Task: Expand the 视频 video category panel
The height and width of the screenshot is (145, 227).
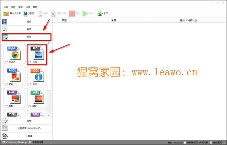Action: (x=26, y=21)
